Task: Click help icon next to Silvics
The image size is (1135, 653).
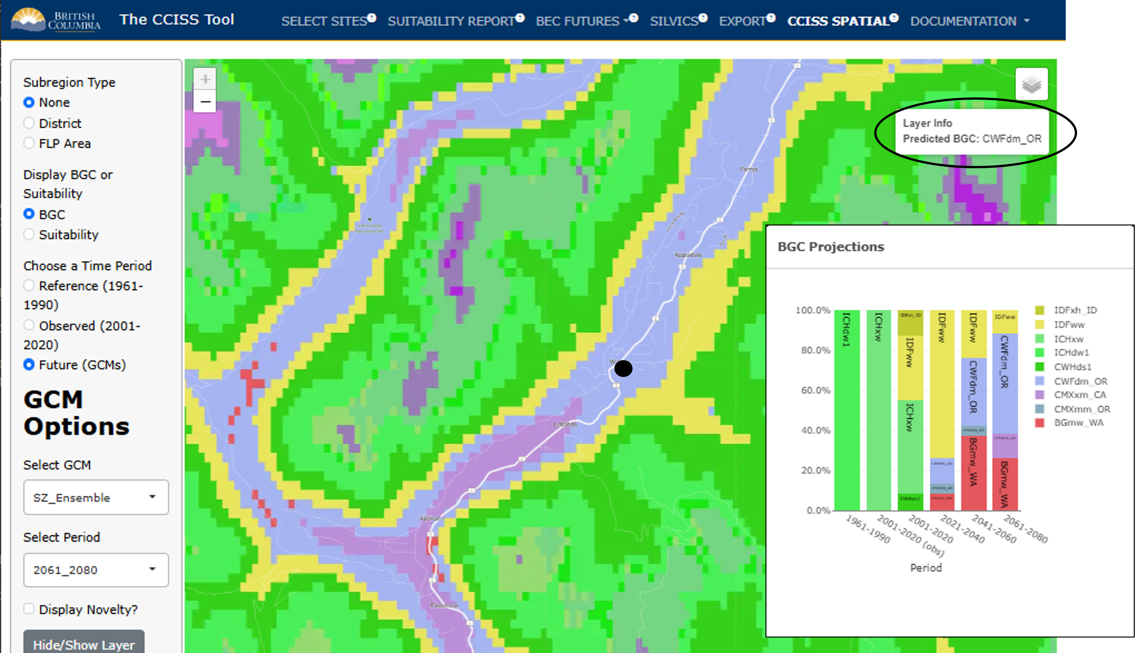Action: 703,18
